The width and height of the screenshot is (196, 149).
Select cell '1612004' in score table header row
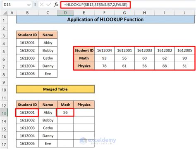[104, 51]
